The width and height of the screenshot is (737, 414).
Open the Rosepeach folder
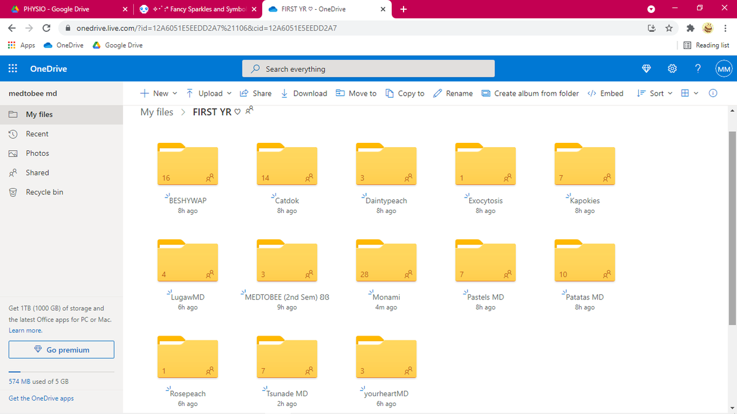click(187, 357)
